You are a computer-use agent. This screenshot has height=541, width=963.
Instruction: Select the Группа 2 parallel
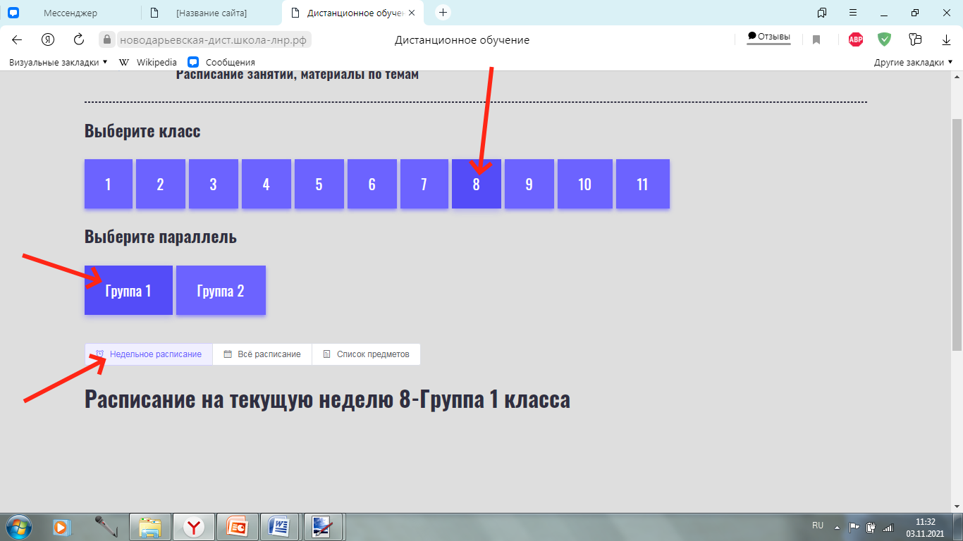pyautogui.click(x=221, y=290)
